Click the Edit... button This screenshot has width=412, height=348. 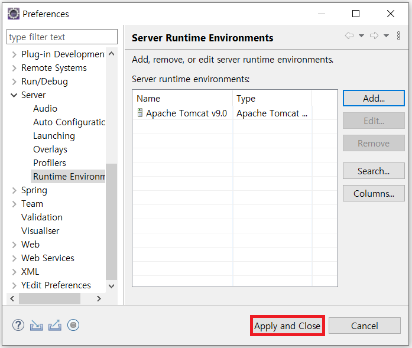pyautogui.click(x=374, y=121)
